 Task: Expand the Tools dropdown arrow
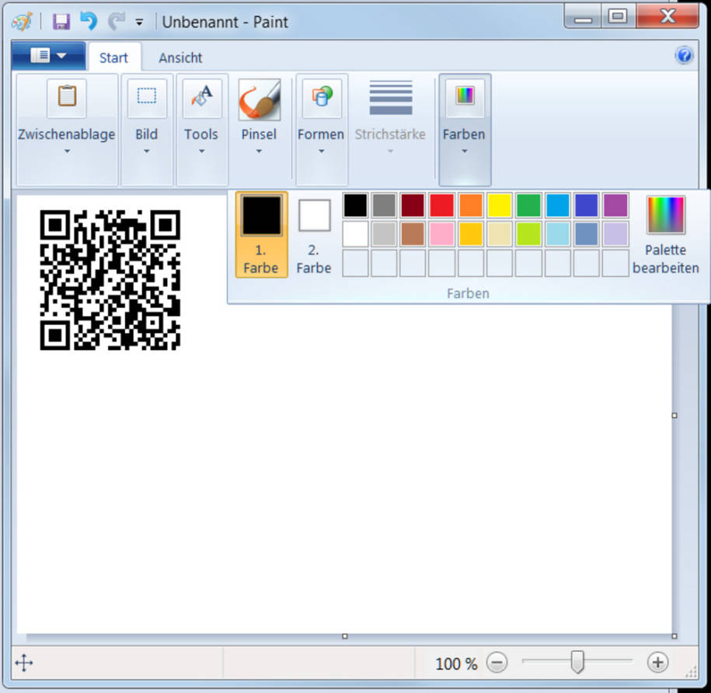202,151
